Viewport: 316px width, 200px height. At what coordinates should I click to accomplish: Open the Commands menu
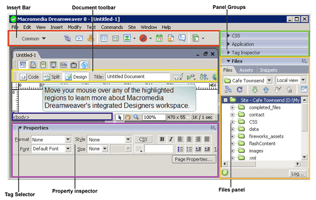112,27
